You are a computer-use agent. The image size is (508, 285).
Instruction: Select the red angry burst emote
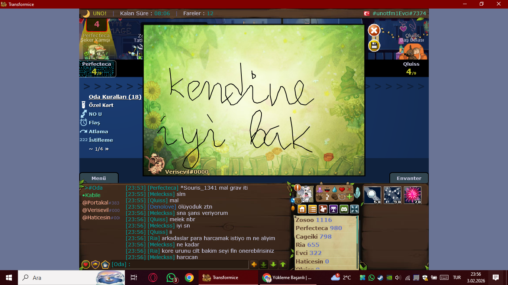point(349,189)
